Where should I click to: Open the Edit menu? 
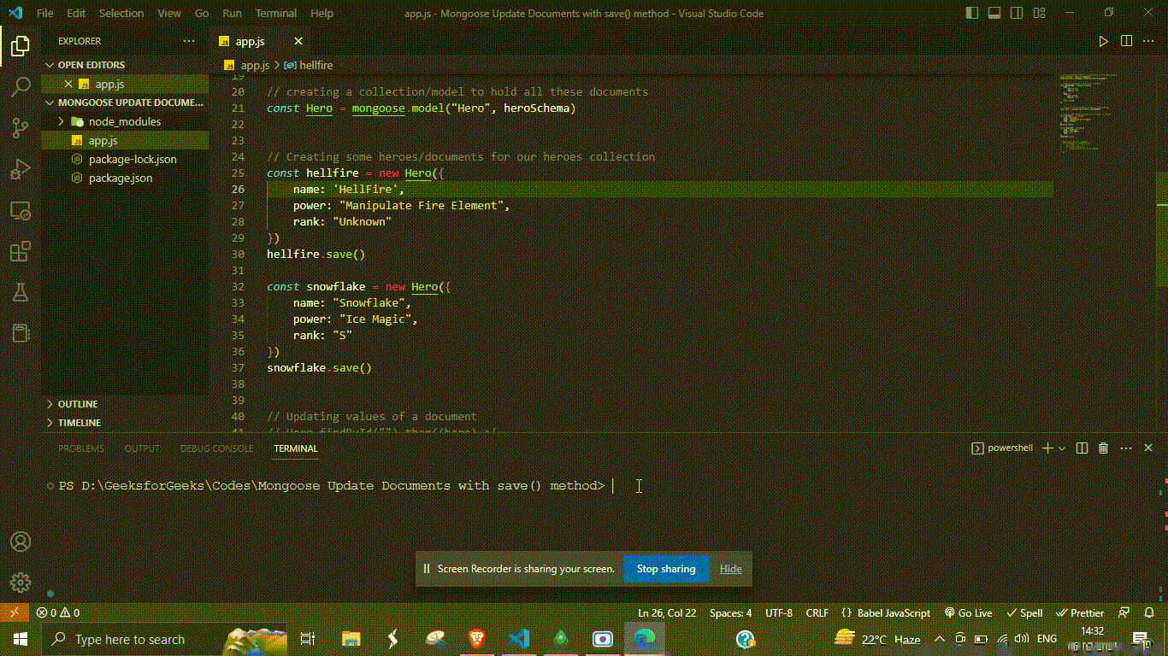pyautogui.click(x=76, y=13)
